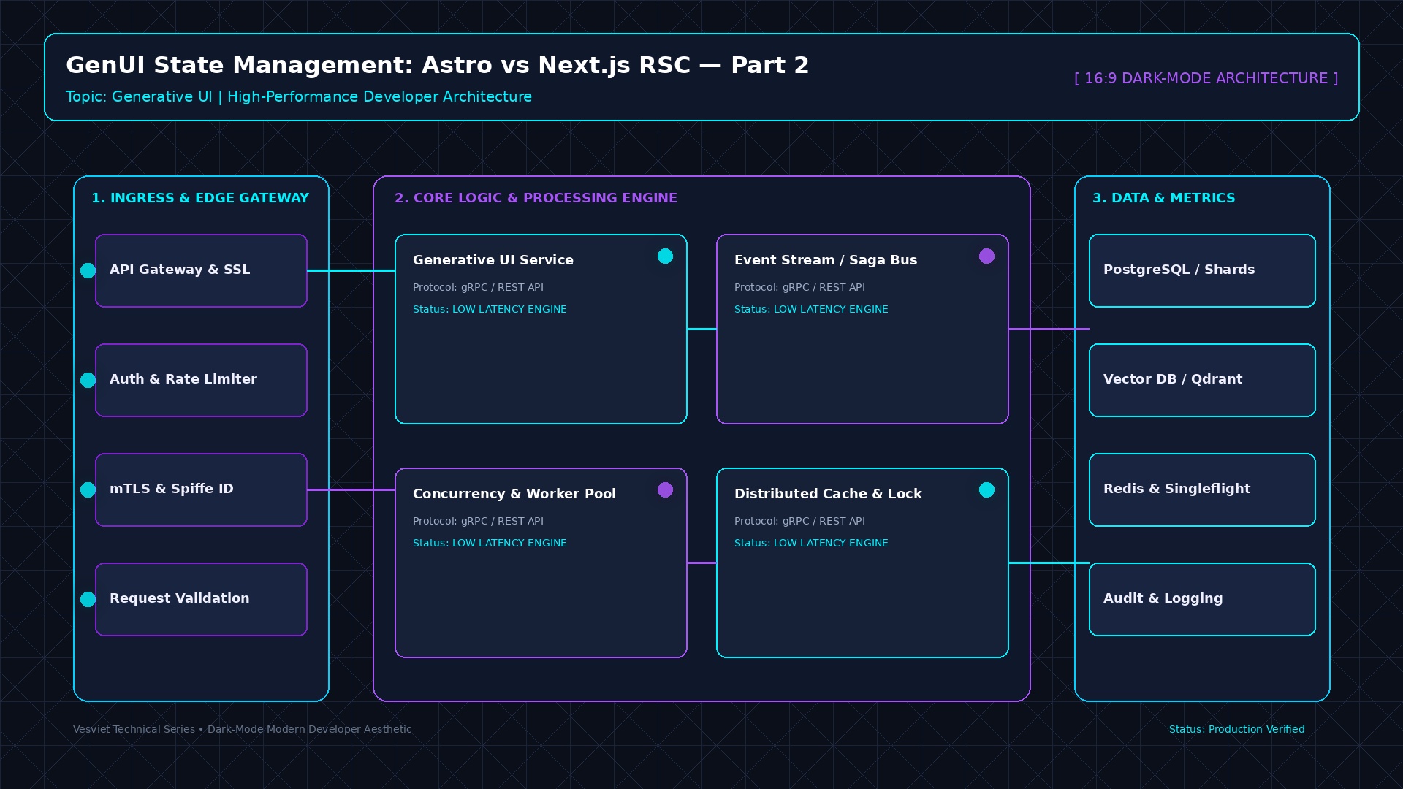This screenshot has height=789, width=1403.
Task: Click Protocol line in Generative UI Service card
Action: [478, 287]
